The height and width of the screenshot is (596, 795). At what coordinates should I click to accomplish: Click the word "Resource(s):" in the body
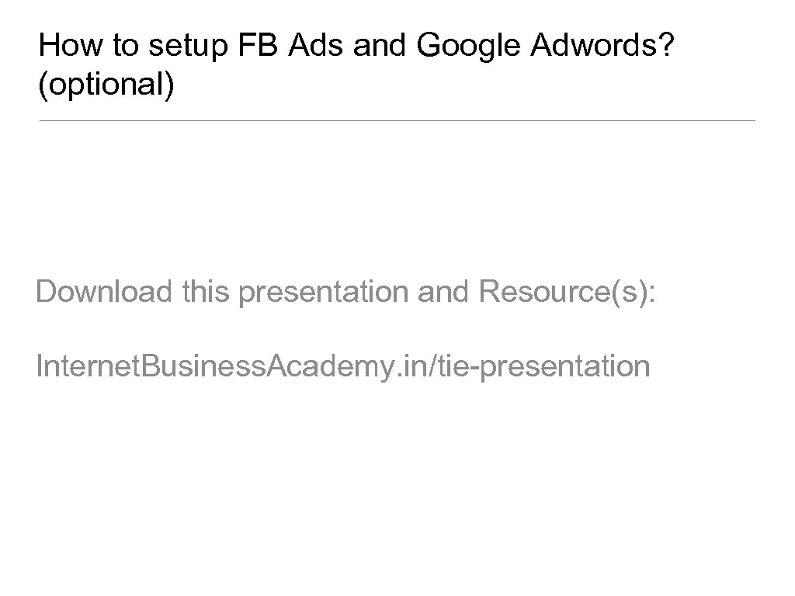tap(568, 292)
